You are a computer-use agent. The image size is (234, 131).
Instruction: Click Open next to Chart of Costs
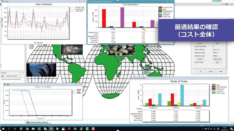point(217,62)
